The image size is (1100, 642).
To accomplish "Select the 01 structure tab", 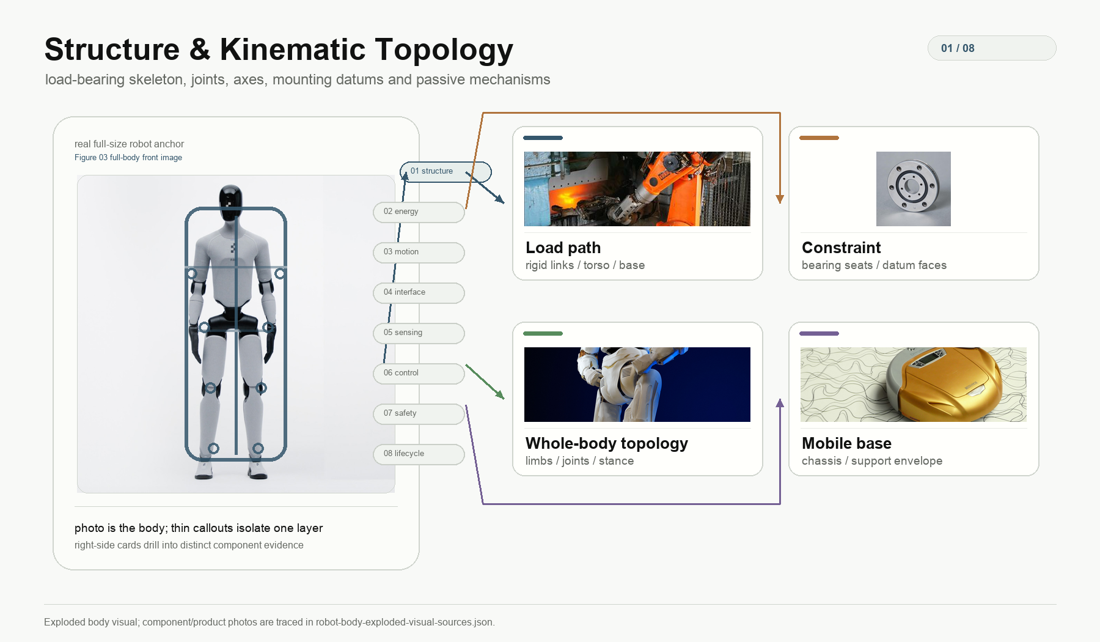I will click(446, 172).
